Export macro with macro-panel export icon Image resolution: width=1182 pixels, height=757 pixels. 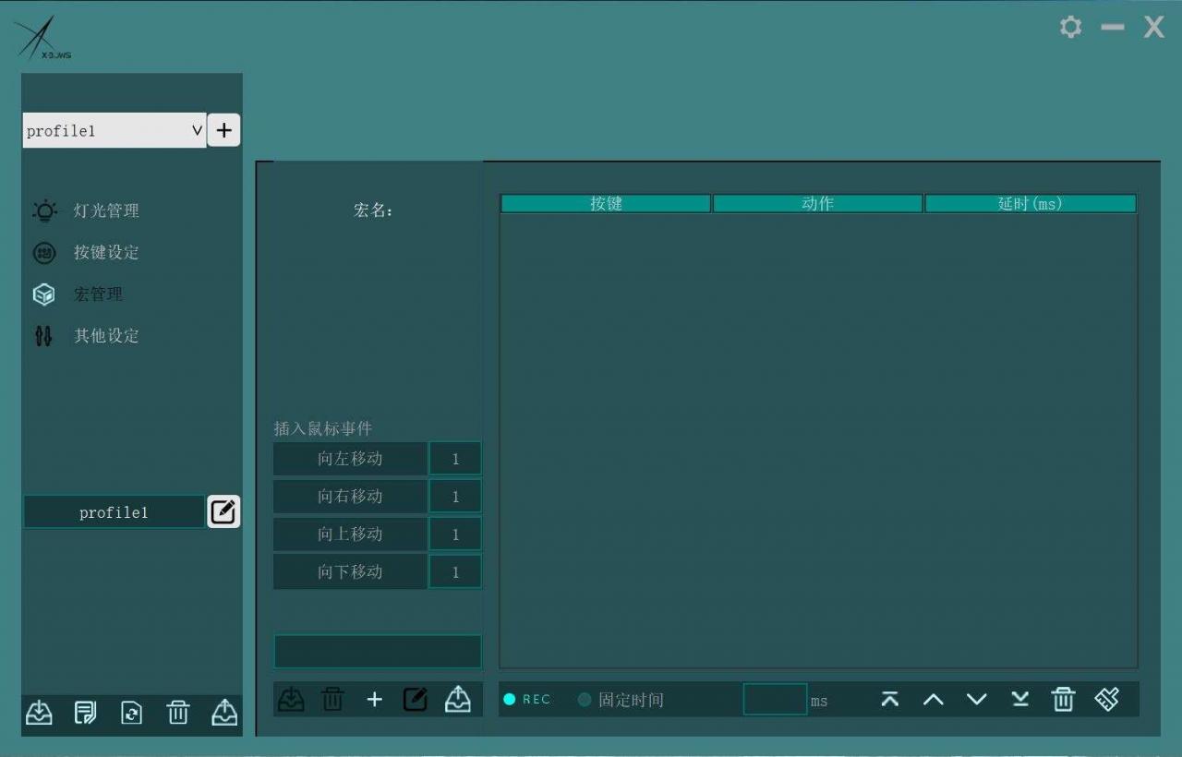point(458,700)
